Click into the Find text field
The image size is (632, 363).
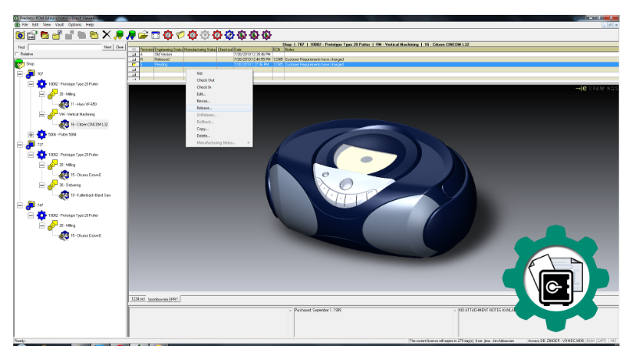click(64, 47)
